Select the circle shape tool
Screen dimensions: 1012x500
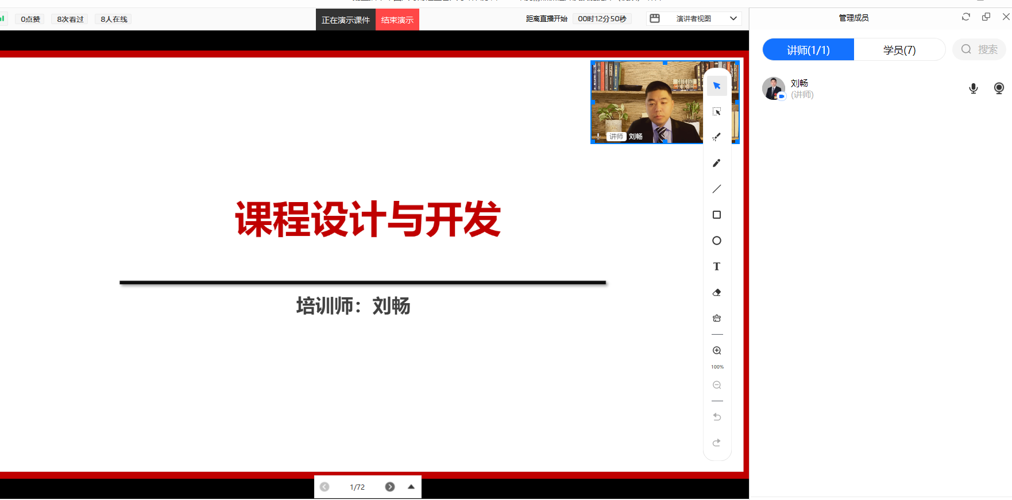[x=717, y=241]
